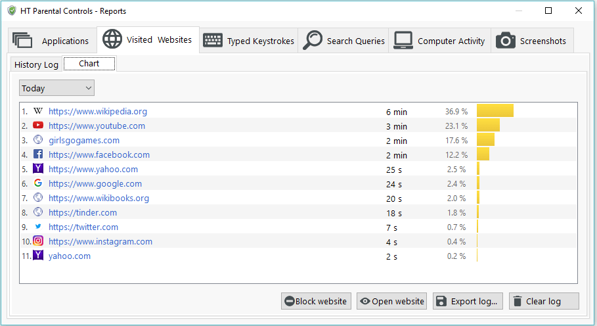The width and height of the screenshot is (597, 326).
Task: Click the Computer Activity laptop icon
Action: tap(403, 40)
